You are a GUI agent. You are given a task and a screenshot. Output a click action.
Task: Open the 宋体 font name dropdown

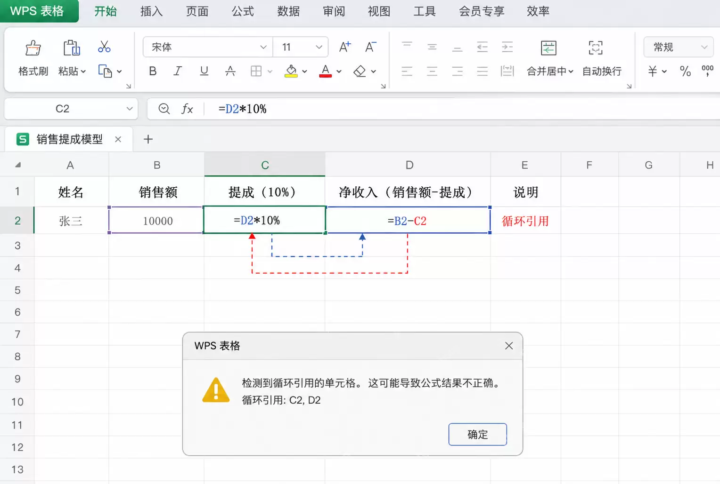pos(208,47)
